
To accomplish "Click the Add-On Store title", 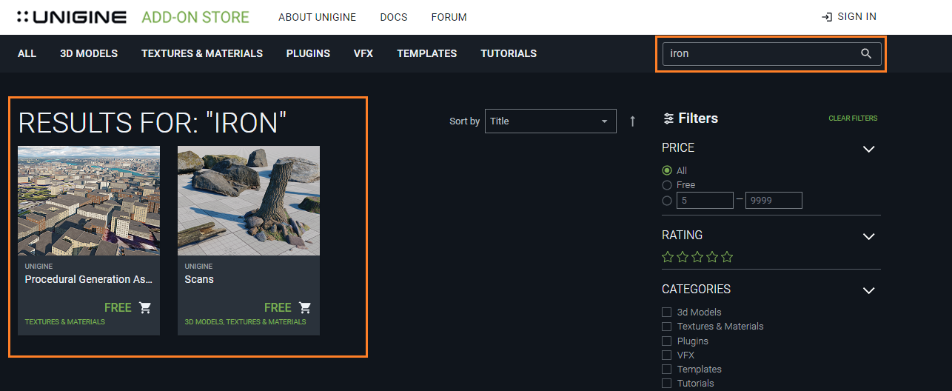I will 195,16.
